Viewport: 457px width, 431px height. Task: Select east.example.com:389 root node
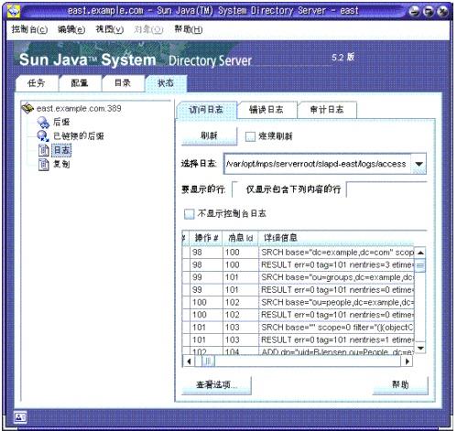pyautogui.click(x=79, y=108)
